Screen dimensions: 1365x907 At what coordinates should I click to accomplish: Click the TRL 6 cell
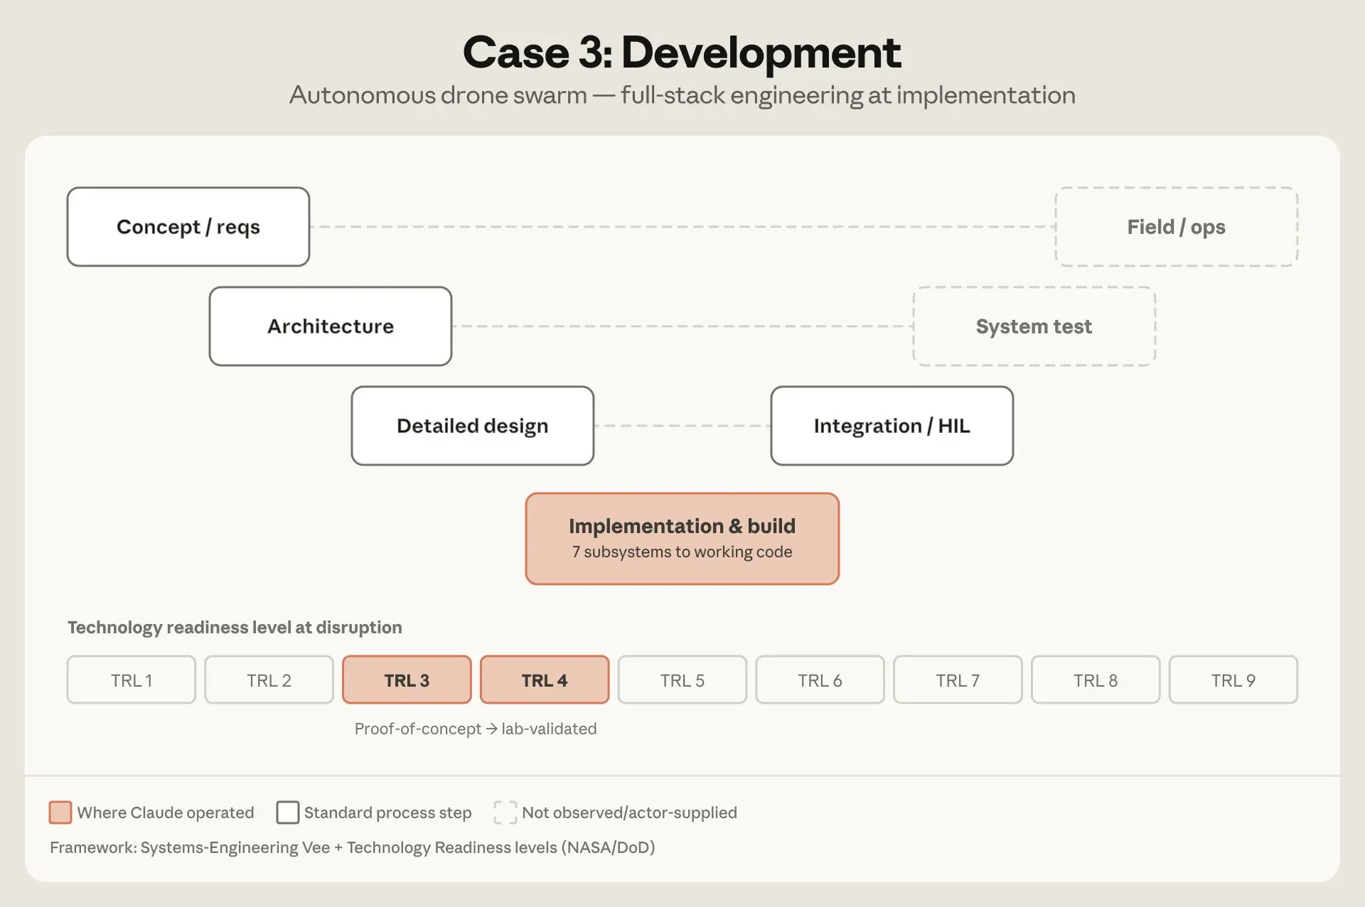[x=820, y=680]
